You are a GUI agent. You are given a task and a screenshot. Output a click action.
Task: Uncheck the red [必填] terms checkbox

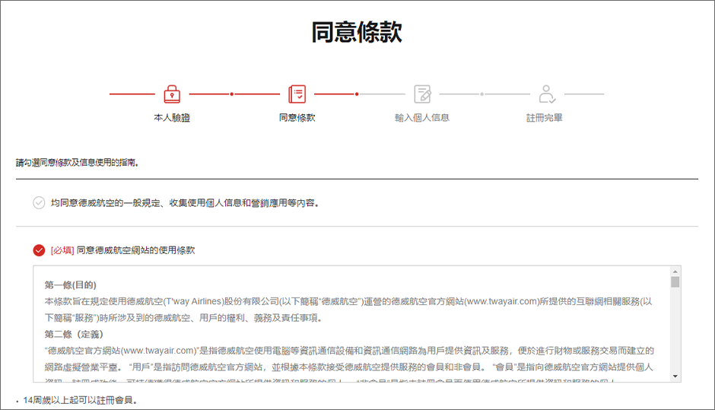[x=39, y=250]
